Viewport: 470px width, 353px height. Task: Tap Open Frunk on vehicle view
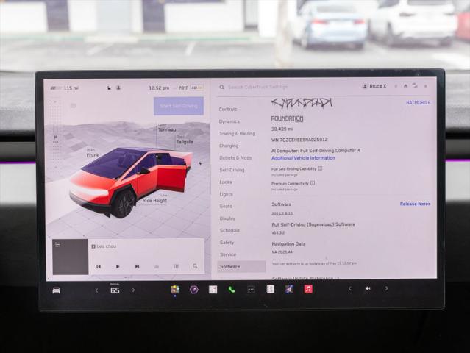pyautogui.click(x=93, y=154)
